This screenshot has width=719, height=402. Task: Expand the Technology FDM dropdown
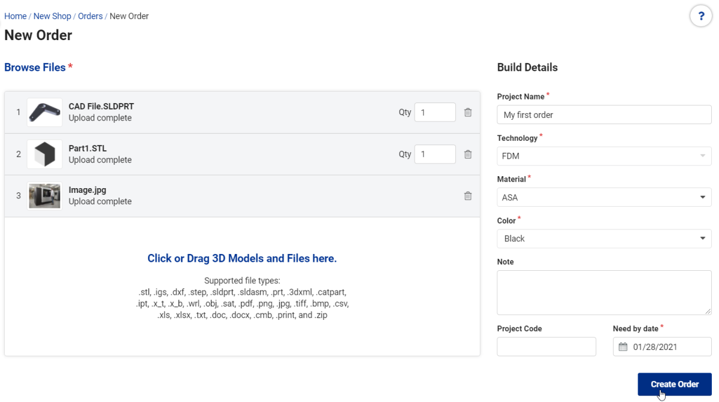pyautogui.click(x=604, y=156)
